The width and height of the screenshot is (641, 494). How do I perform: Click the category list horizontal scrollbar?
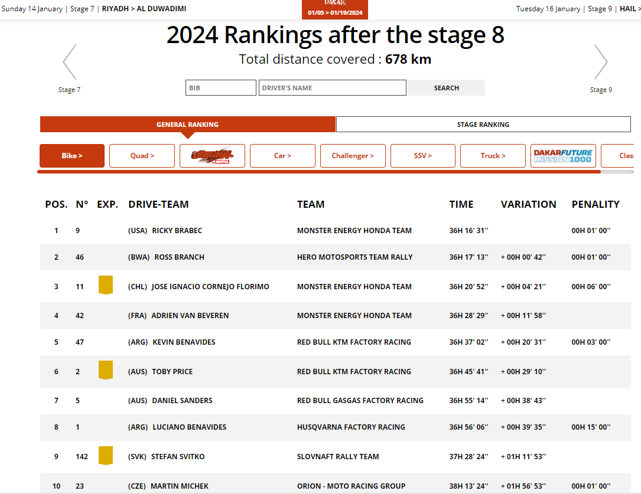[319, 172]
